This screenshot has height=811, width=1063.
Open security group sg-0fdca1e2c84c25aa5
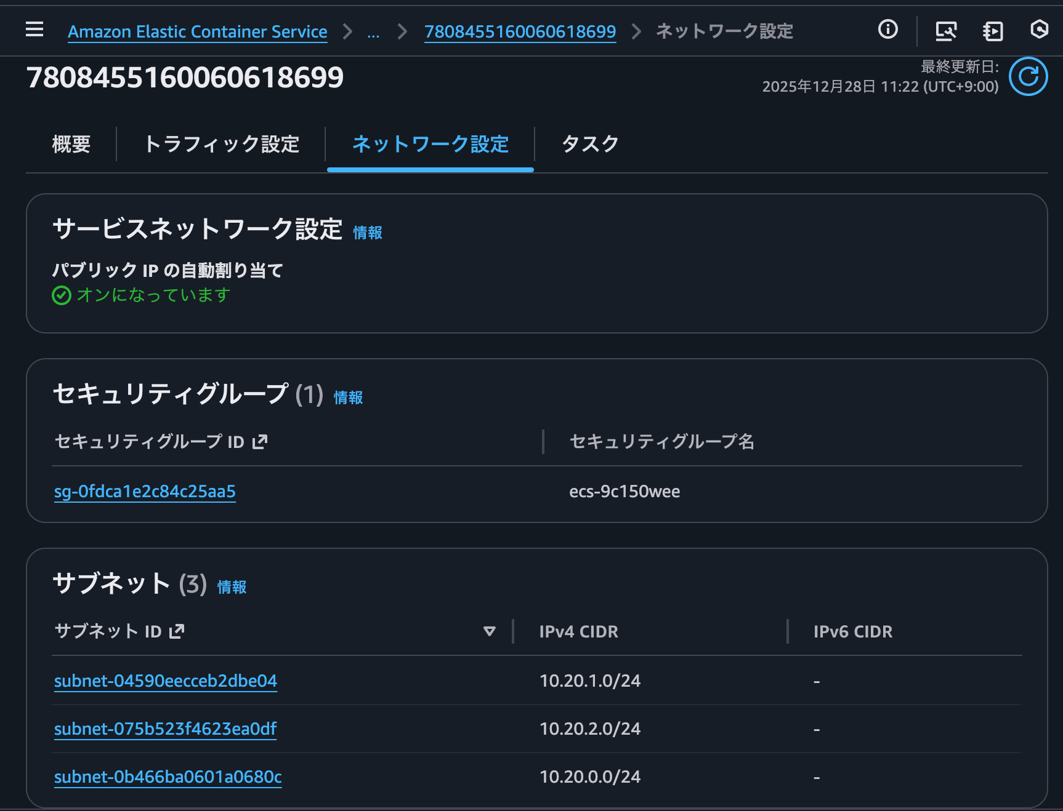(x=145, y=491)
